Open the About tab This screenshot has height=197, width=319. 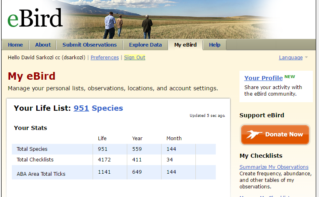(43, 45)
